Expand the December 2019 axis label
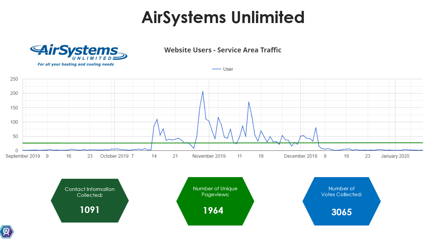The image size is (424, 239). (x=300, y=156)
